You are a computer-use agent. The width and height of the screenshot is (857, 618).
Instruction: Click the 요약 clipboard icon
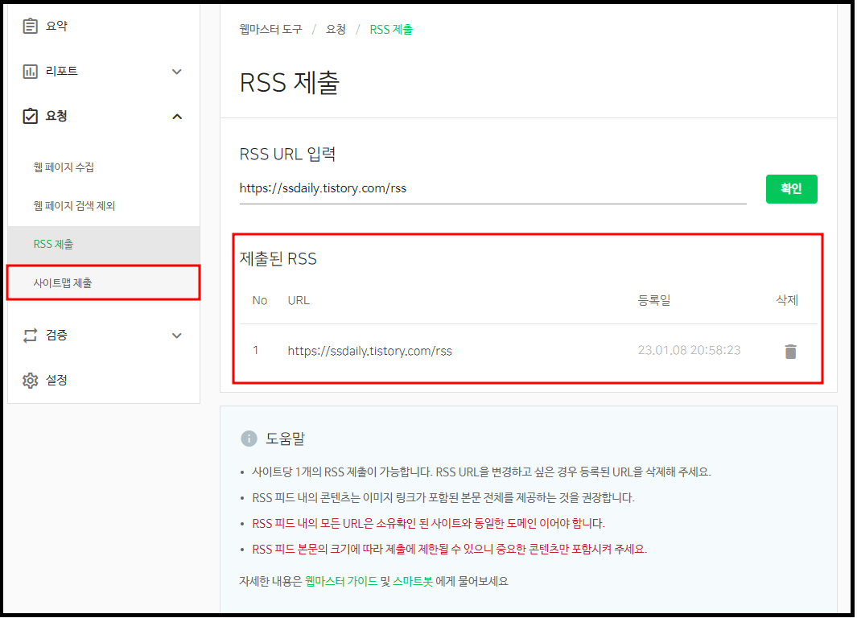[x=30, y=26]
